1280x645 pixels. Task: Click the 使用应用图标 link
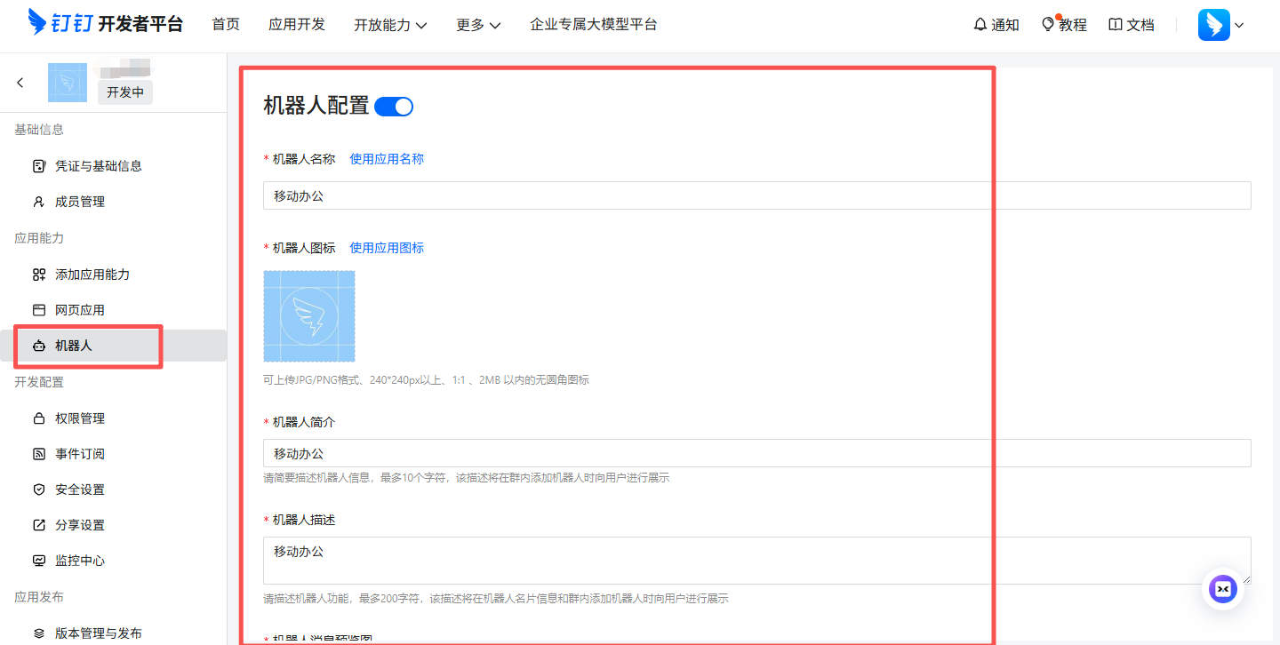point(387,248)
